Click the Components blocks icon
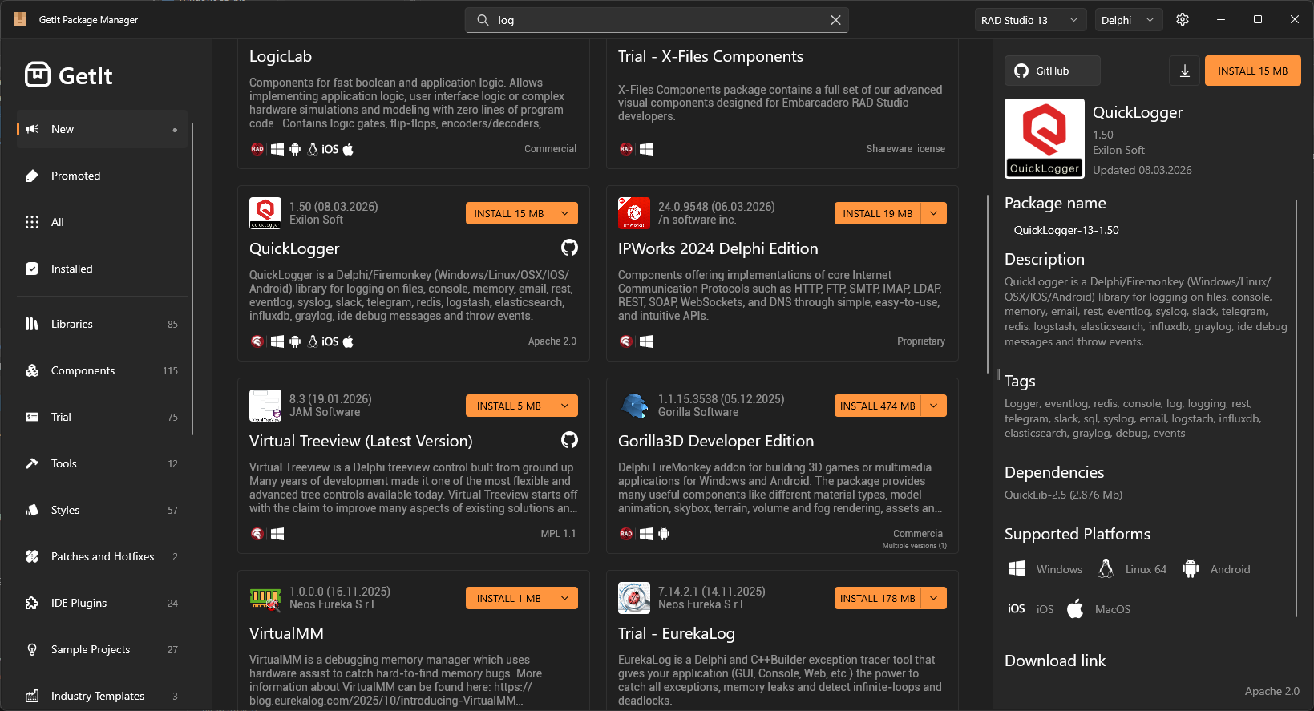The height and width of the screenshot is (711, 1314). point(32,370)
